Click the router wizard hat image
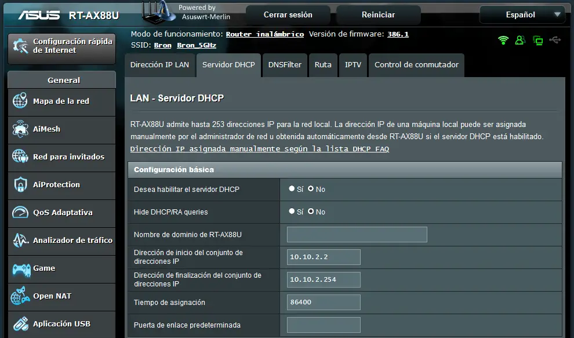574x338 pixels. tap(159, 12)
